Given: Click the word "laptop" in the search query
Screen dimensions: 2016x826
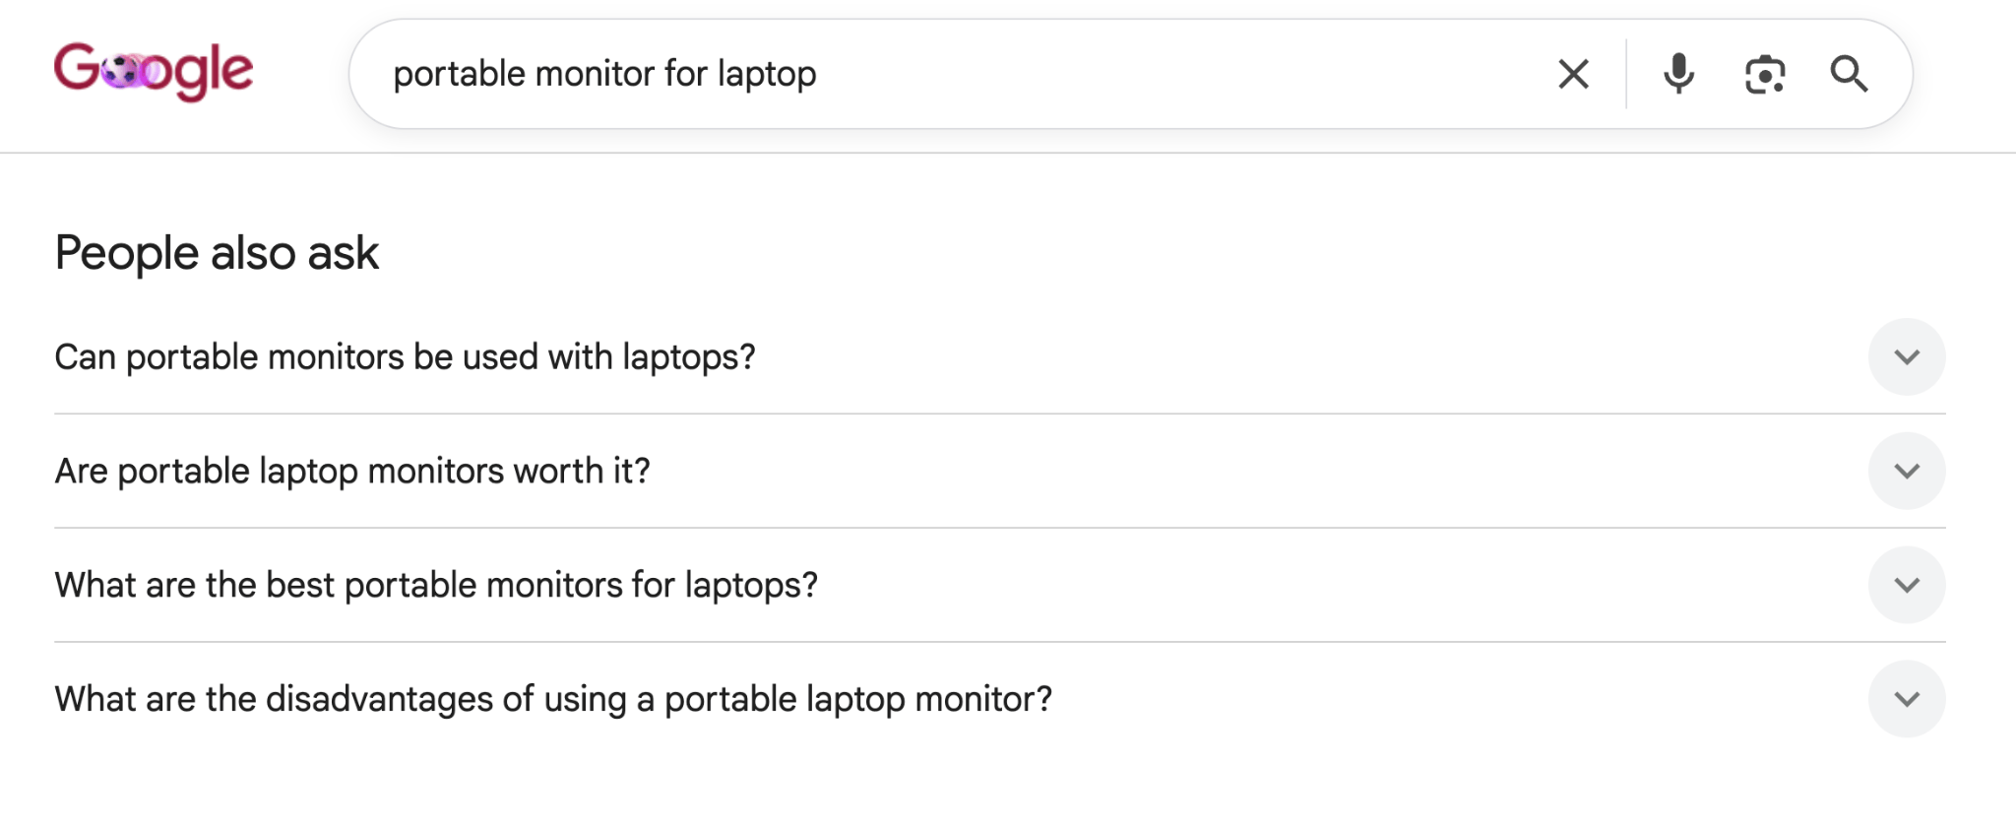Looking at the screenshot, I should click(767, 74).
